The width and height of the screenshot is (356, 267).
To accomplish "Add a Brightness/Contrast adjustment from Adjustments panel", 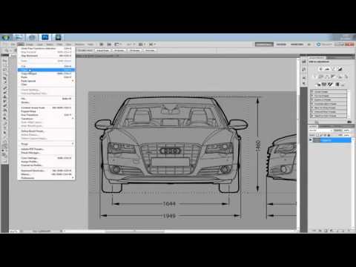I will (320, 69).
